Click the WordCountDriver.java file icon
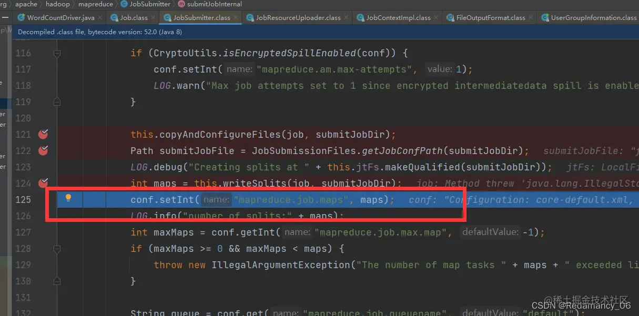639x316 pixels. point(21,18)
